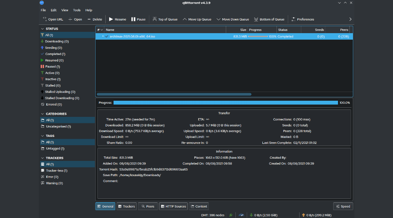The height and width of the screenshot is (218, 393).
Task: Pause the selected torrent
Action: 138,19
